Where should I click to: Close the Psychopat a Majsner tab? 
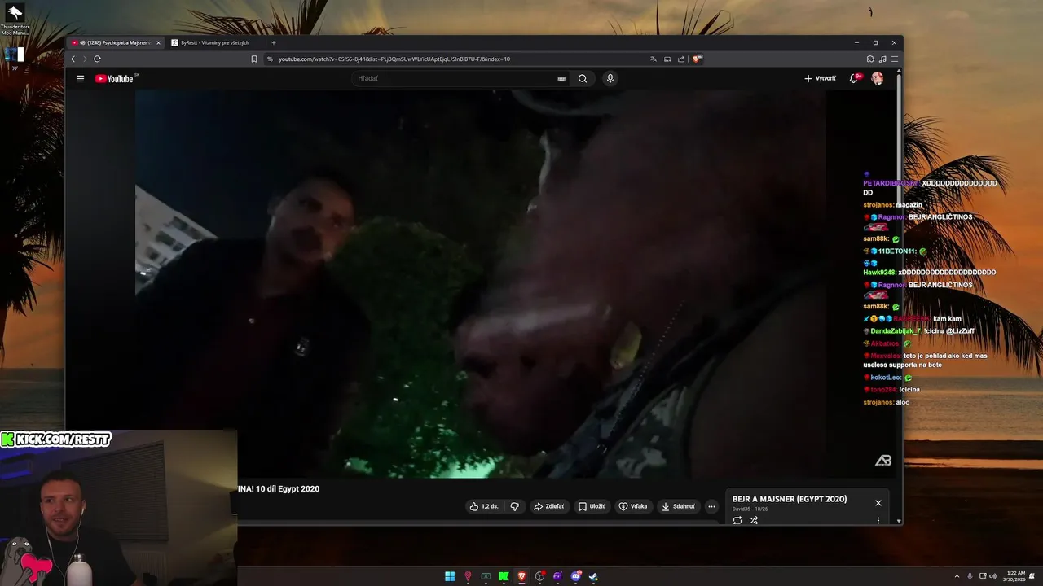[x=158, y=42]
